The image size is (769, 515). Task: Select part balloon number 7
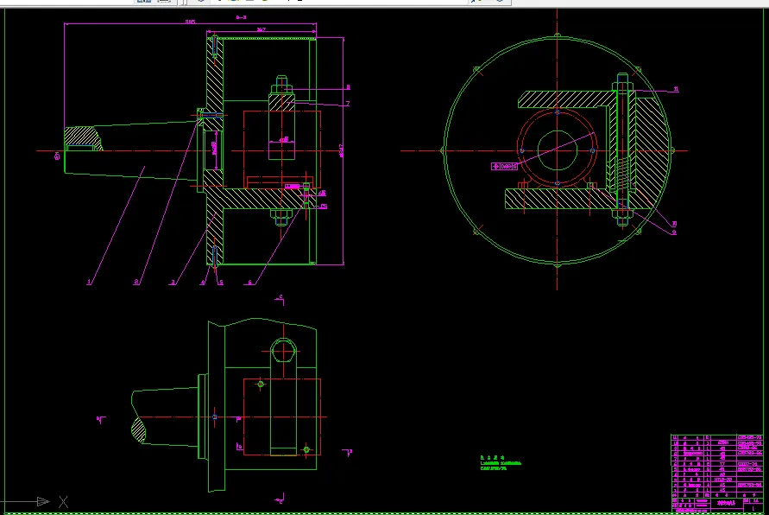(x=348, y=104)
